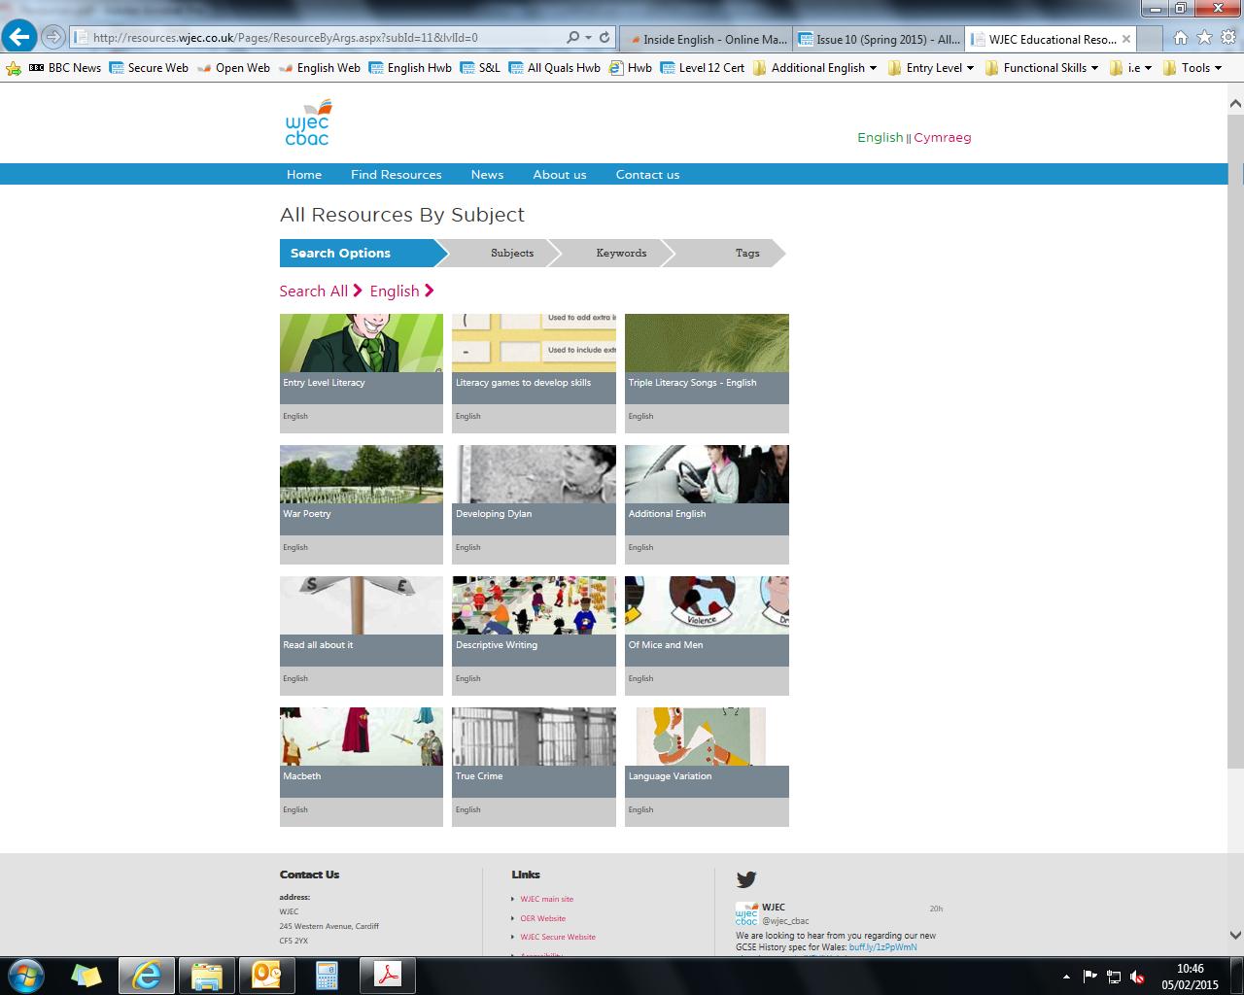Expand the Functional Skills favorites folder
Image resolution: width=1244 pixels, height=995 pixels.
coord(1041,68)
